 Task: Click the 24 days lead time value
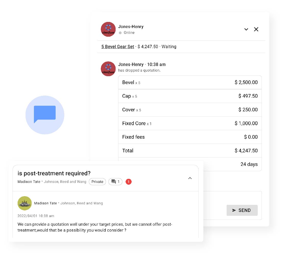click(x=249, y=164)
